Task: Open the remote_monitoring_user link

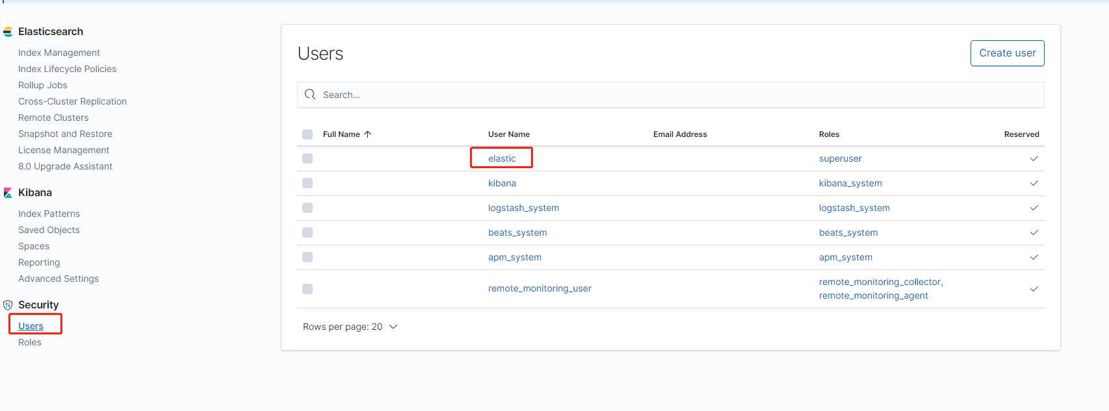Action: tap(540, 288)
